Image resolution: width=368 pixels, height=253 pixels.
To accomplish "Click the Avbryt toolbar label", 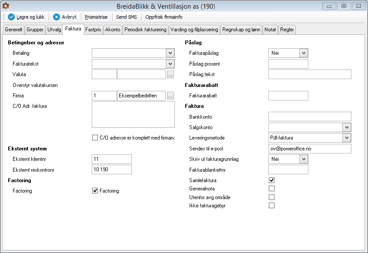I will click(69, 17).
